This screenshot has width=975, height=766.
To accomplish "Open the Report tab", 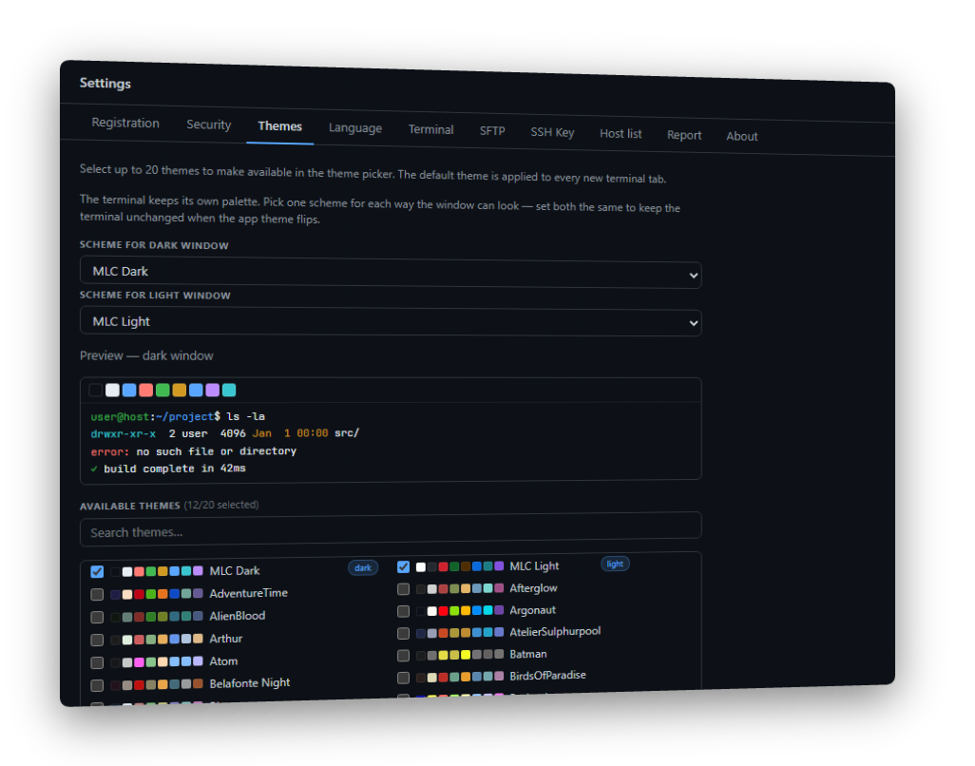I will pyautogui.click(x=684, y=135).
